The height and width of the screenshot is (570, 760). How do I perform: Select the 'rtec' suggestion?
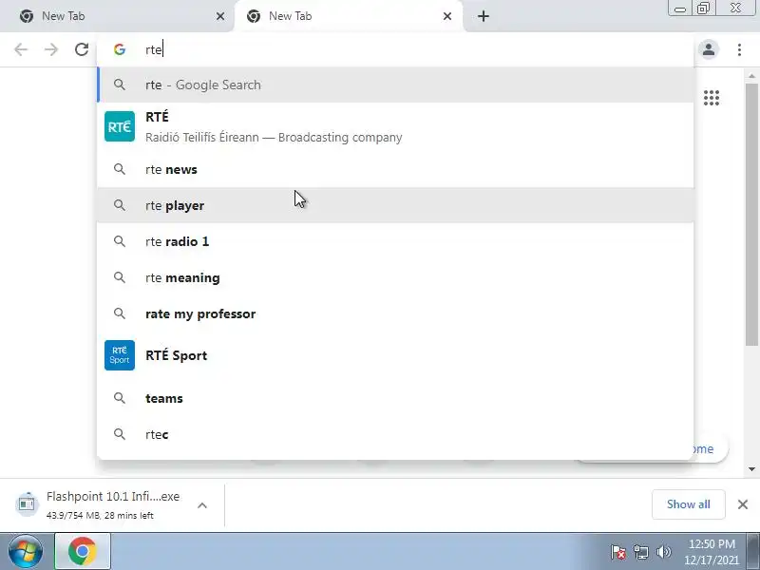(395, 434)
